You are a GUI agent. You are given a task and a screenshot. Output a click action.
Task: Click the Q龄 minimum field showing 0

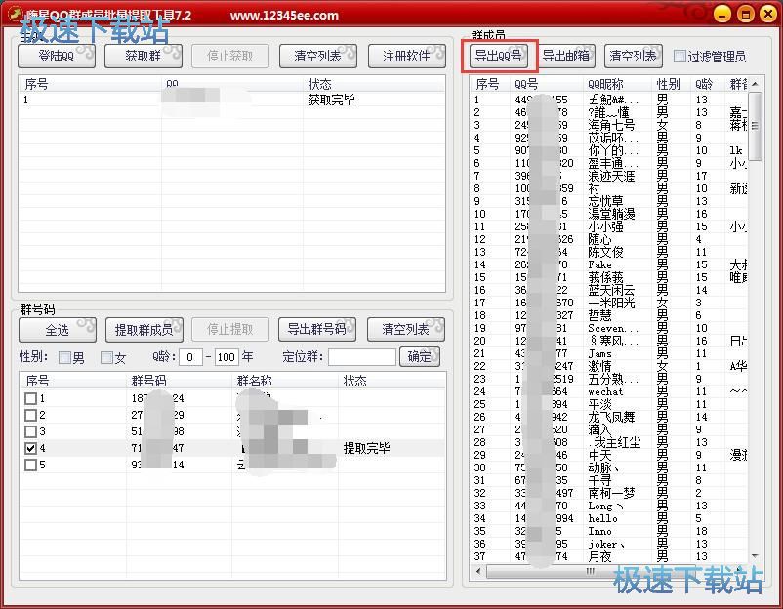tap(190, 357)
